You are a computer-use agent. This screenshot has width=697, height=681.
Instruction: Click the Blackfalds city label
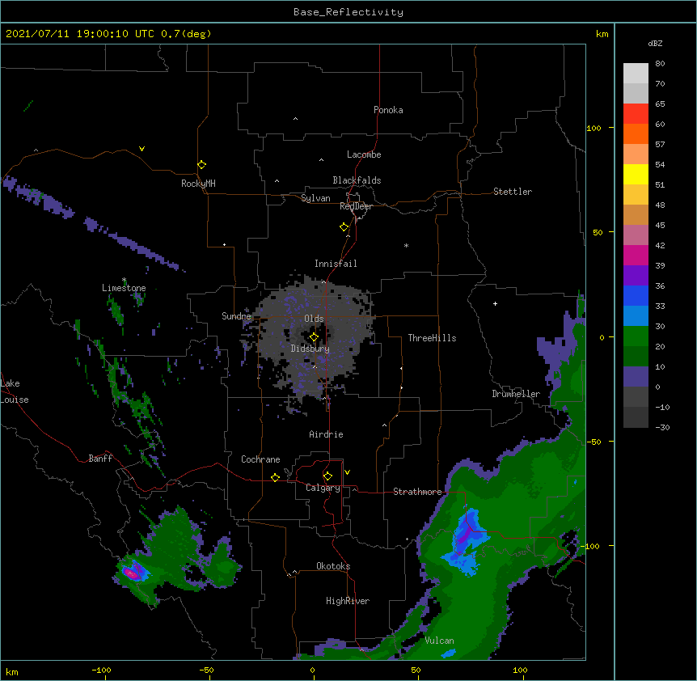pos(357,180)
